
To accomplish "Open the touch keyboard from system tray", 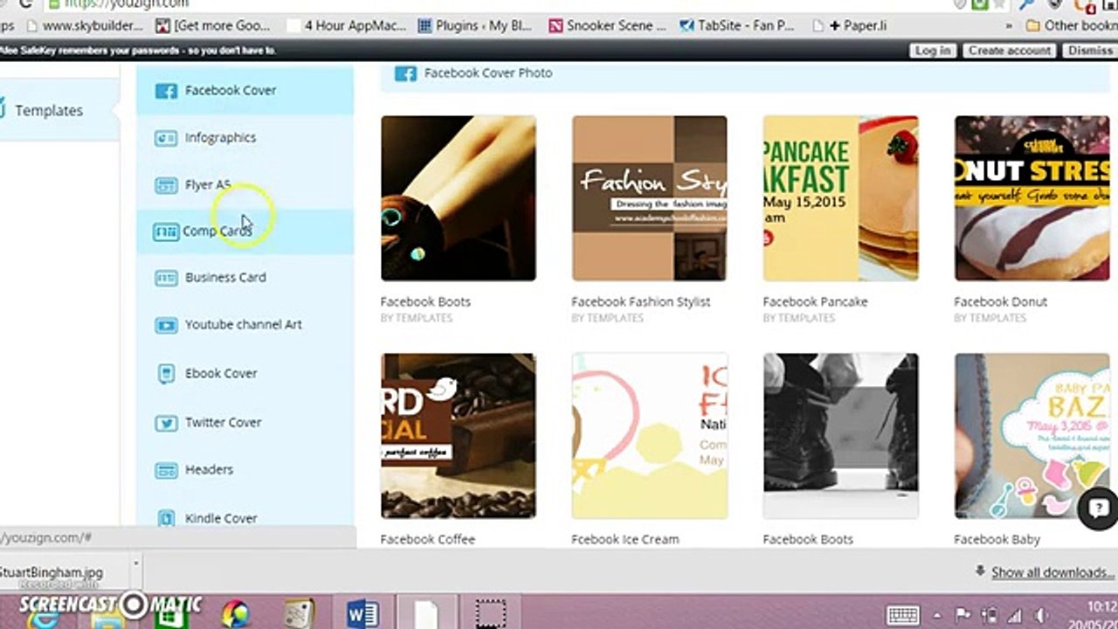I will coord(903,614).
